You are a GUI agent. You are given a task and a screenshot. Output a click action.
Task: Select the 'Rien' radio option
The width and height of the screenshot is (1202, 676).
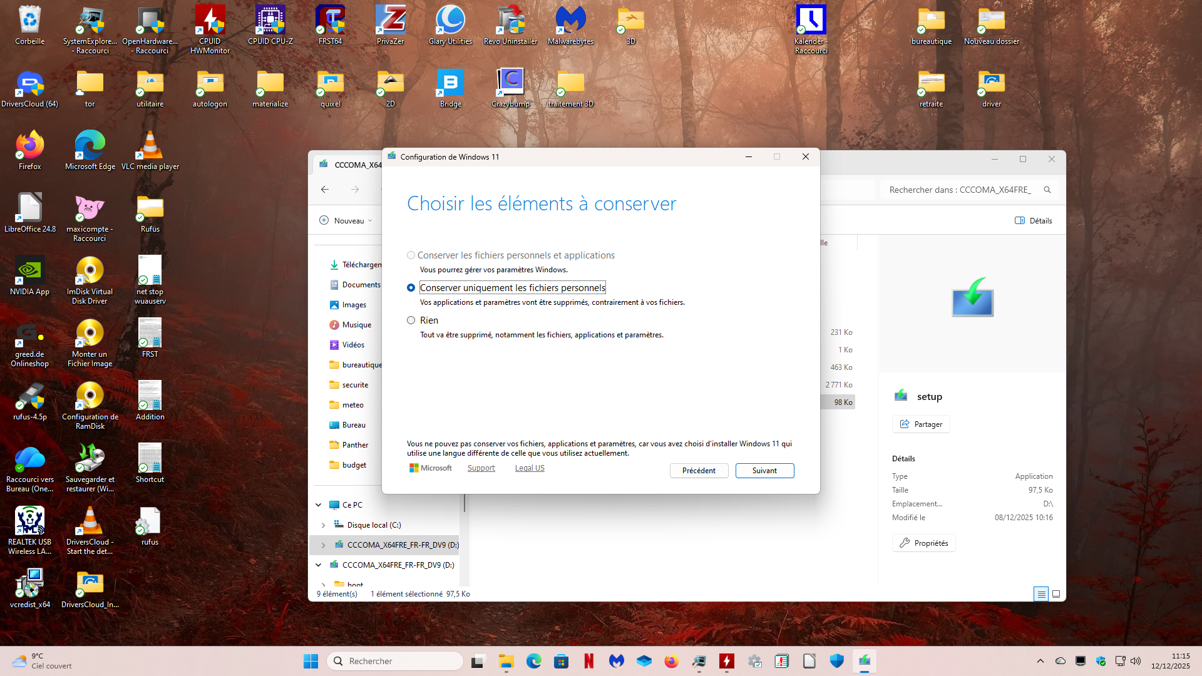click(411, 320)
